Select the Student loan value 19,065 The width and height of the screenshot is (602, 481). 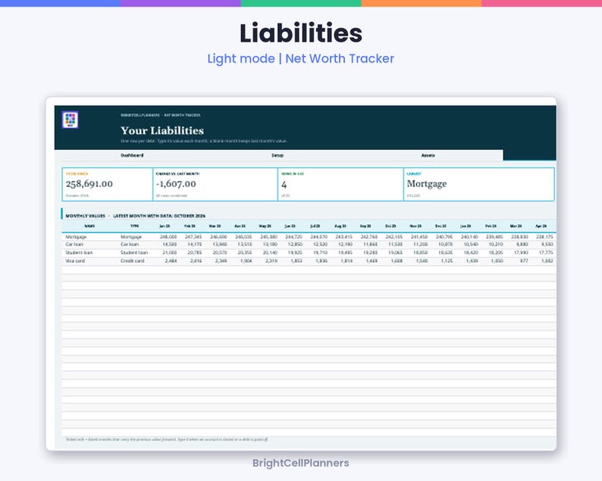pos(396,253)
